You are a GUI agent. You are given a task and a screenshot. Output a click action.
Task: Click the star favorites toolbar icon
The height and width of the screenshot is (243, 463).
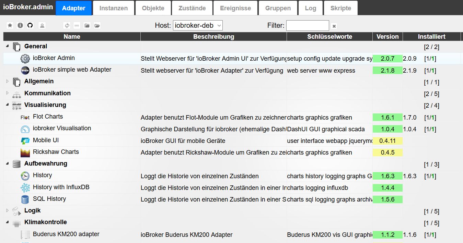click(x=10, y=25)
